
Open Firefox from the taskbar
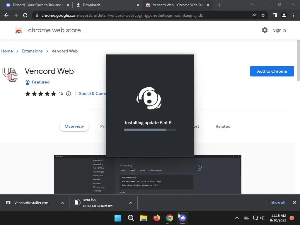point(157,218)
